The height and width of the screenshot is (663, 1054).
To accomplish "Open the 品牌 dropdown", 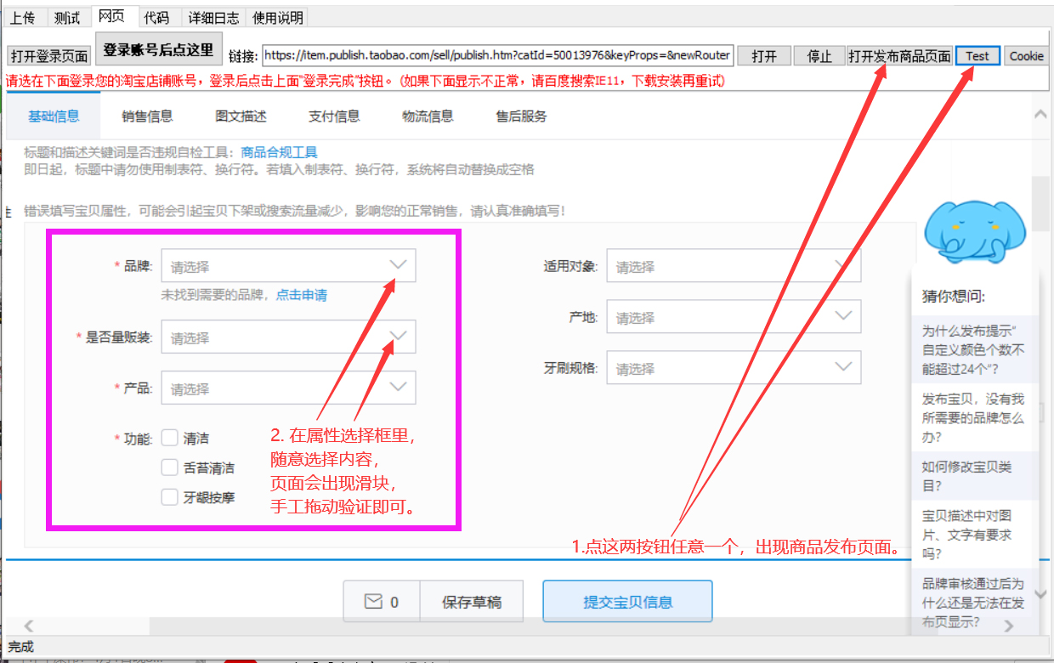I will [x=288, y=266].
